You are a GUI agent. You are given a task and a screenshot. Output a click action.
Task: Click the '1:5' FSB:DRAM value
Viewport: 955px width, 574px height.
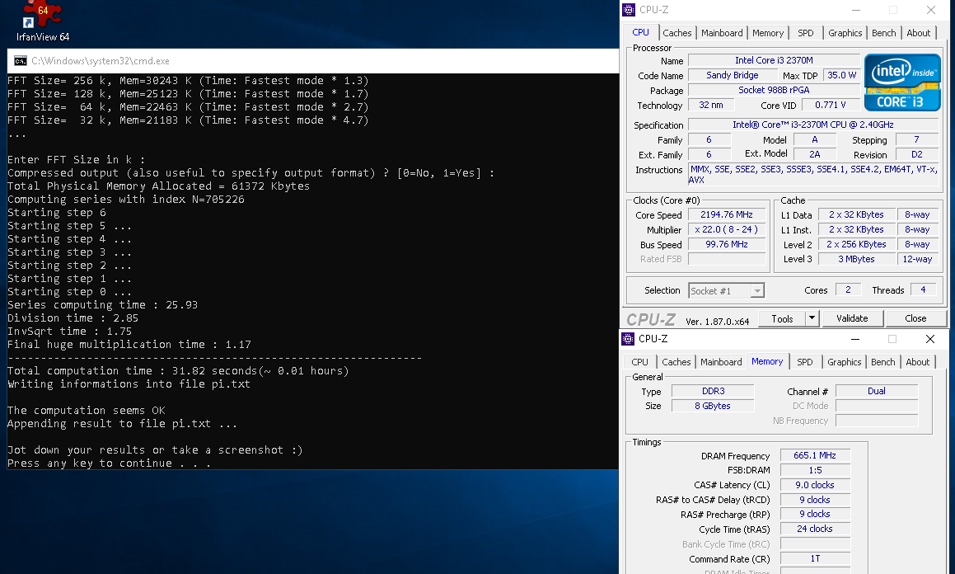point(815,470)
